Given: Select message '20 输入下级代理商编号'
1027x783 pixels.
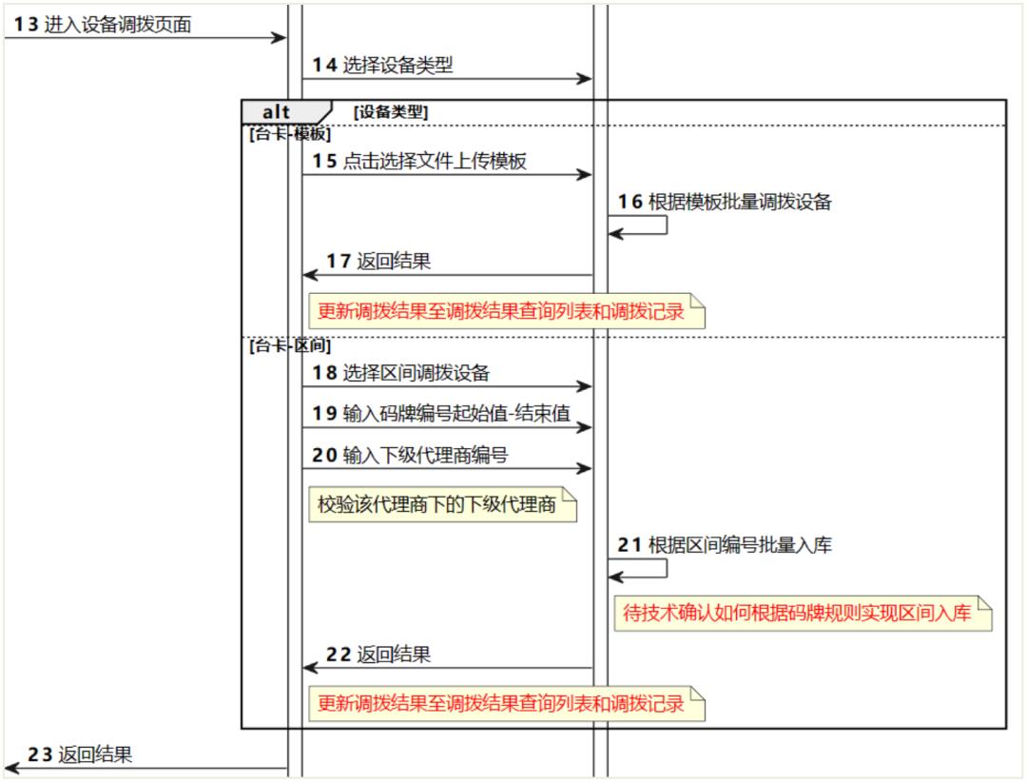Looking at the screenshot, I should pos(410,454).
